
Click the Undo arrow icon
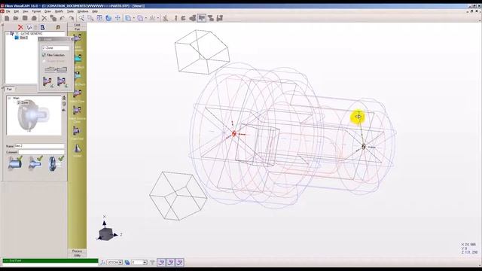(x=63, y=18)
